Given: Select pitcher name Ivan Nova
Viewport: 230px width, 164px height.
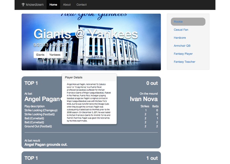Looking at the screenshot, I should (144, 99).
